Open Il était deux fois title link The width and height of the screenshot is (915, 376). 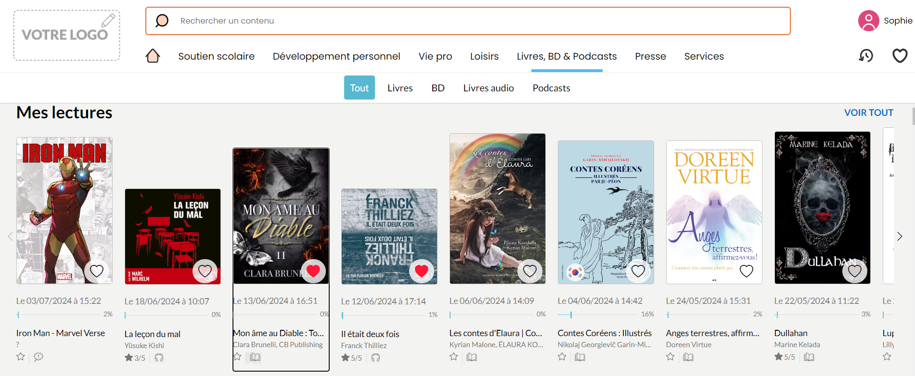coord(370,334)
